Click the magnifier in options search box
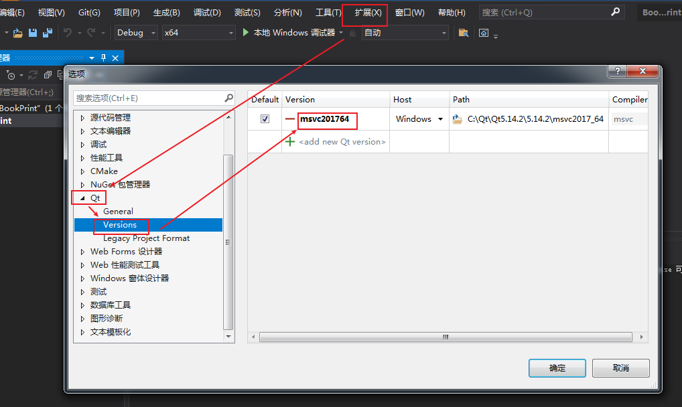This screenshot has width=682, height=407. tap(228, 98)
